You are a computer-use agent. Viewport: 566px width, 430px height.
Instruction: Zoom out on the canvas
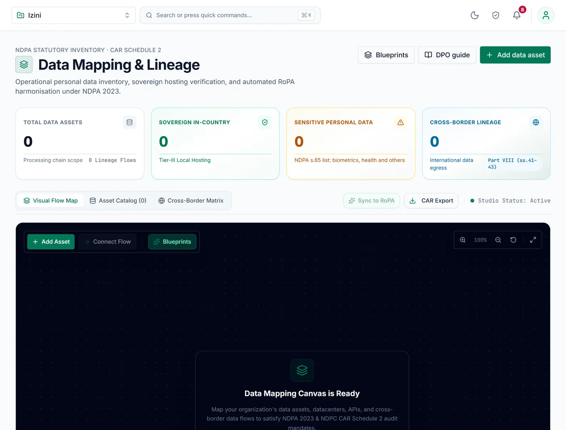[x=498, y=240]
